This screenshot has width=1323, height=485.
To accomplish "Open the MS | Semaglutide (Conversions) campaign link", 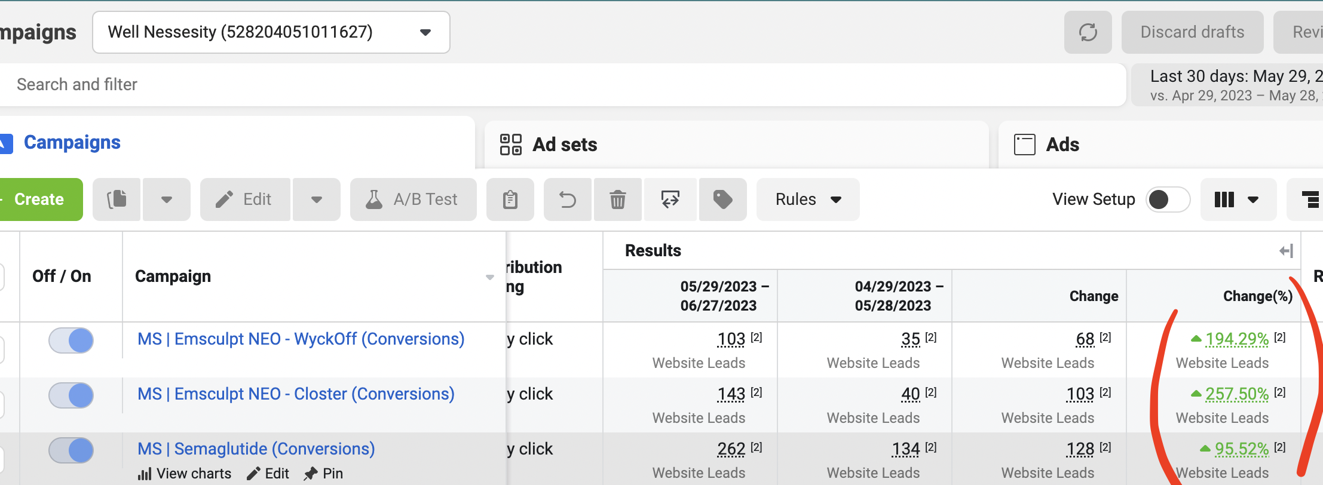I will (256, 449).
